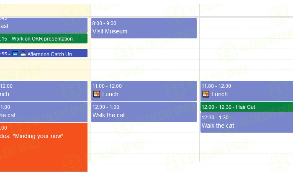293x176 pixels.
Task: Select the right column 11:00 Lunch event
Action: click(247, 91)
